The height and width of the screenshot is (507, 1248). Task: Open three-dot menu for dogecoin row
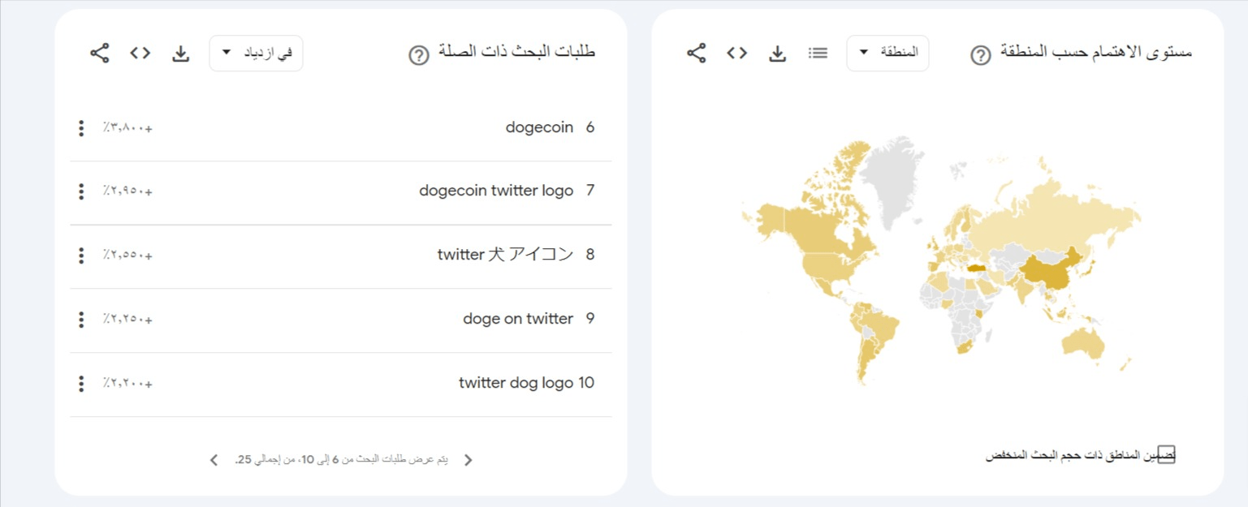pos(80,127)
